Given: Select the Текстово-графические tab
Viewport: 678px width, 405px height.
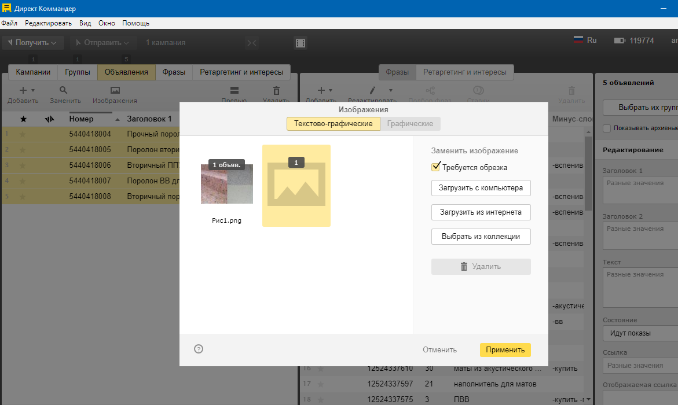Looking at the screenshot, I should point(333,124).
